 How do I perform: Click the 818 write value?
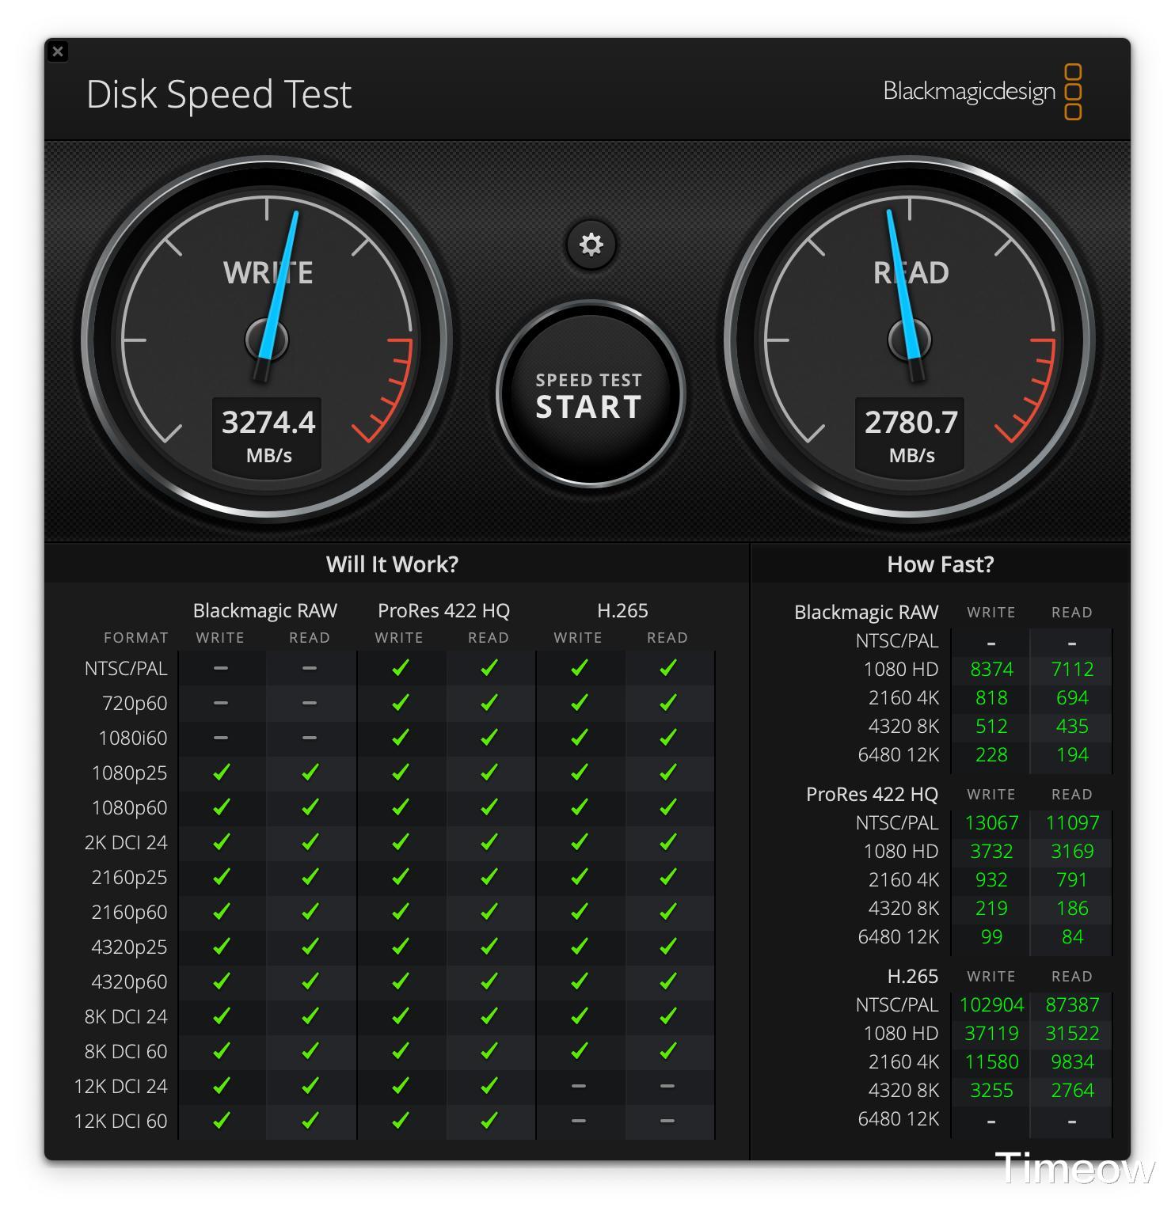(x=991, y=698)
